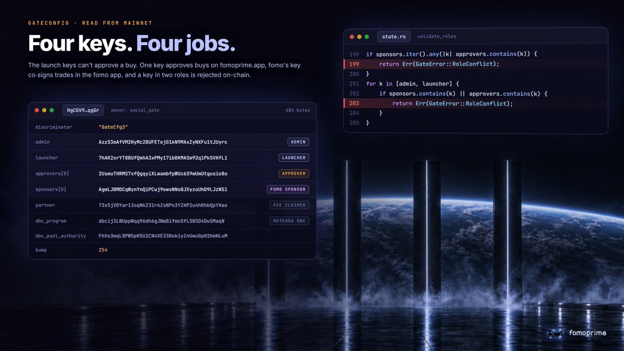The height and width of the screenshot is (351, 624).
Task: Click the "sponsors[0]" field name
Action: point(51,189)
